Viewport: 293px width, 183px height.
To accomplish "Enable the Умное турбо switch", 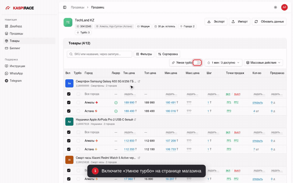I will 197,63.
